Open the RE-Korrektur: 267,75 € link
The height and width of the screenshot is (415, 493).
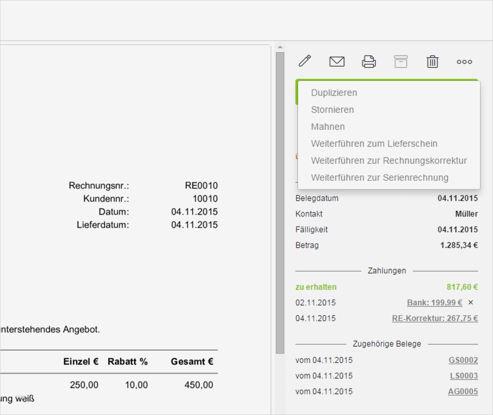[435, 318]
